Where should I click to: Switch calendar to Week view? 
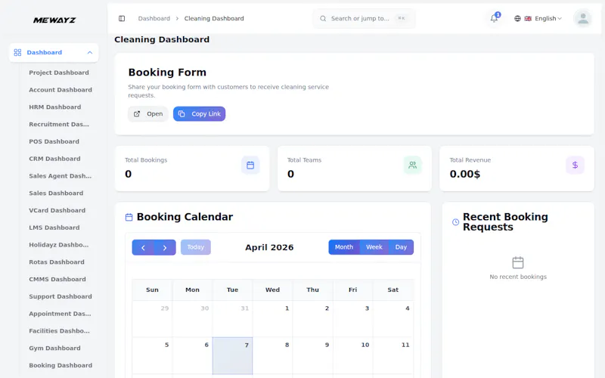374,247
